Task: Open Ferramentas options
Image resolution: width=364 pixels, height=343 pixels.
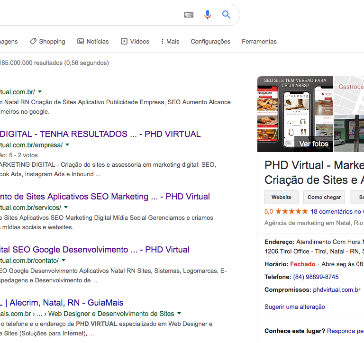Action: pyautogui.click(x=259, y=41)
